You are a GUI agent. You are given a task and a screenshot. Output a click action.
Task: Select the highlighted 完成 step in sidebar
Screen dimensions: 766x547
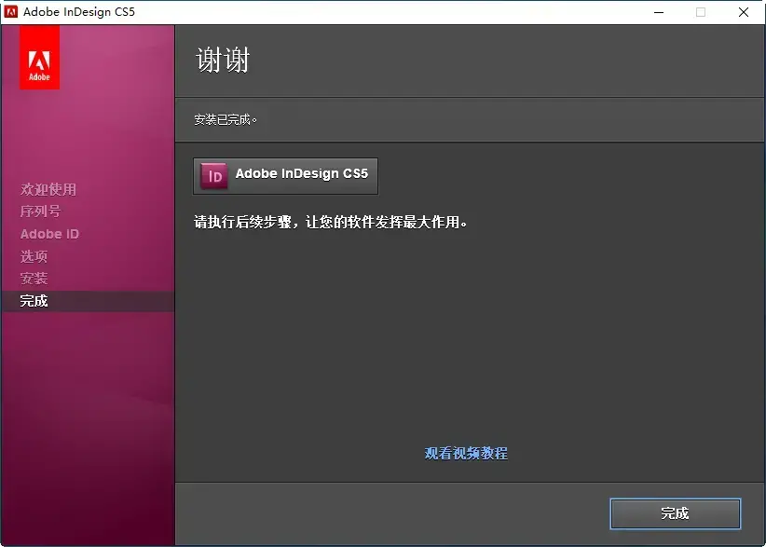coord(88,301)
